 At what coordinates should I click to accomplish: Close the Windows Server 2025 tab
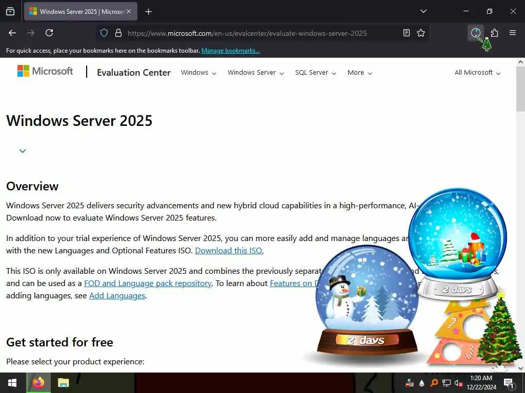[129, 11]
